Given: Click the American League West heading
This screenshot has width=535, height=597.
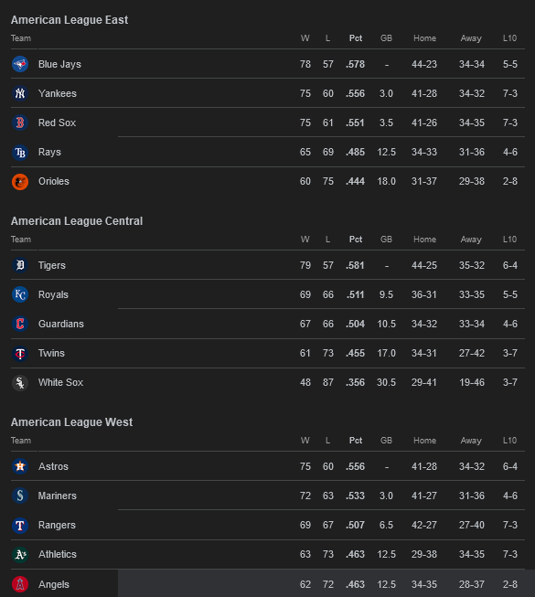Looking at the screenshot, I should click(x=71, y=421).
